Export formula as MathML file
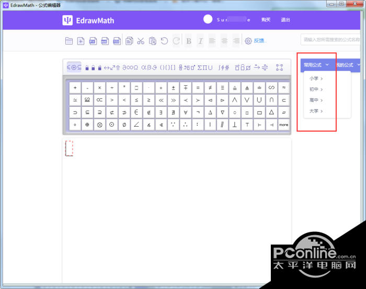This screenshot has width=366, height=289. [105, 41]
